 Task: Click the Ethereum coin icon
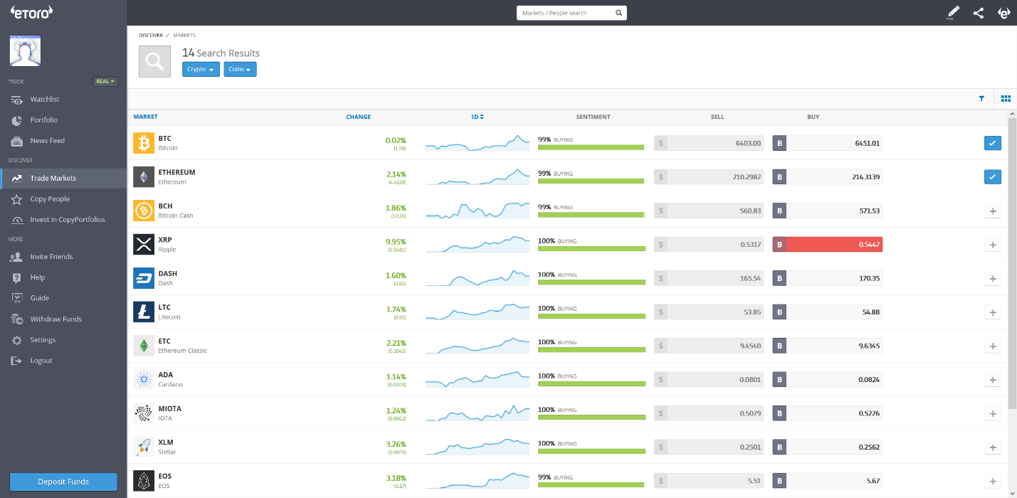coord(144,177)
